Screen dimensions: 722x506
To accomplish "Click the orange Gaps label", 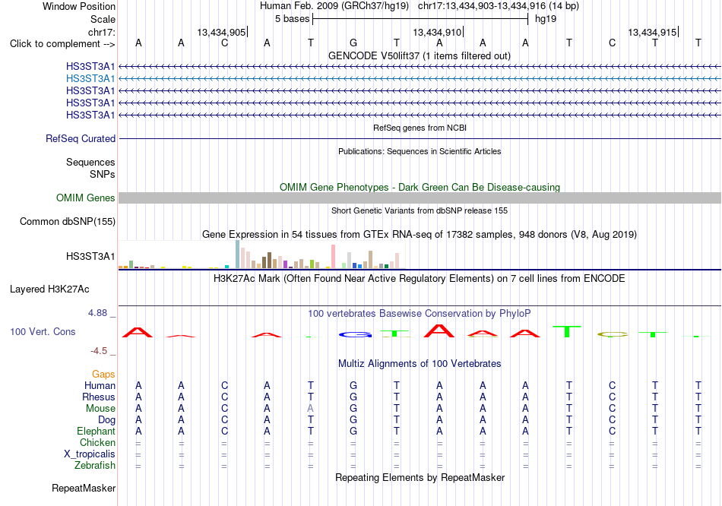I will click(x=103, y=375).
